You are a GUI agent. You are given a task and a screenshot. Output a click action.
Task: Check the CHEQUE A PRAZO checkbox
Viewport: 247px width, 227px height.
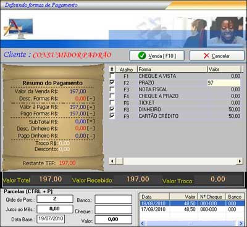[112, 96]
